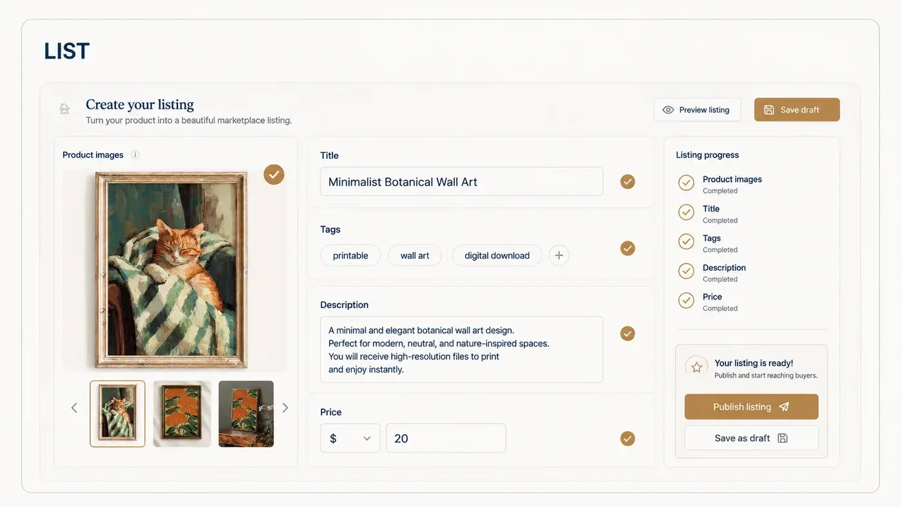Click the Tags completed check circle in progress
This screenshot has width=902, height=507.
tap(686, 241)
